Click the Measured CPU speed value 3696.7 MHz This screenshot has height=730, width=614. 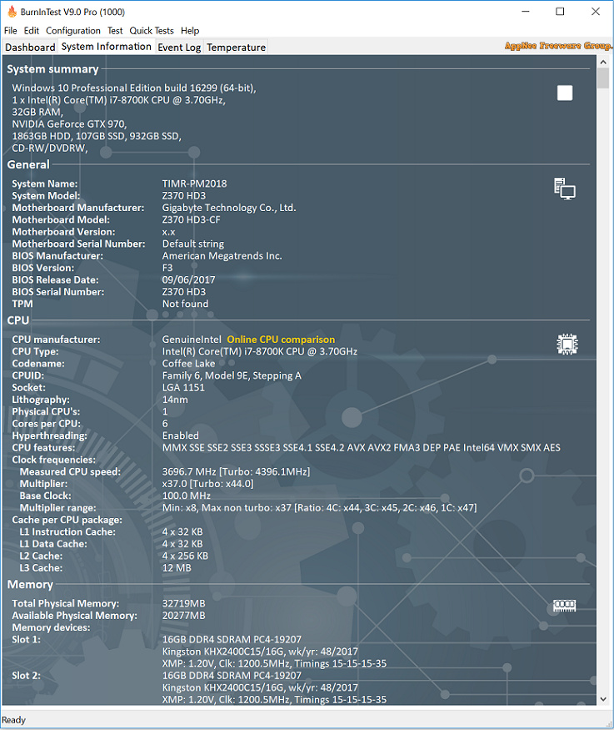(x=236, y=471)
